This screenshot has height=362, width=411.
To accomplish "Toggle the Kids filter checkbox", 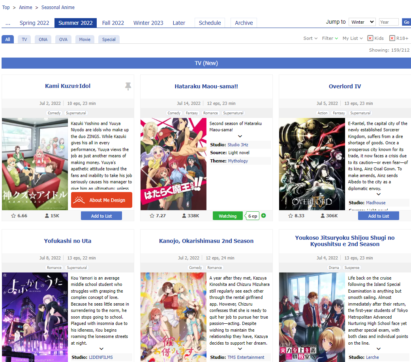I will click(370, 38).
